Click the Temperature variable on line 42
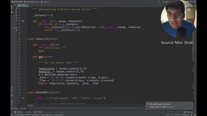This screenshot has height=116, width=207. (x=47, y=69)
